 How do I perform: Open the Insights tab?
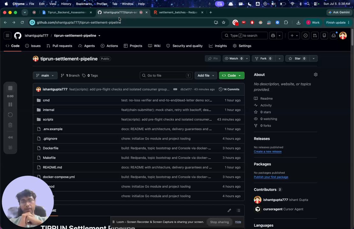pos(218,46)
